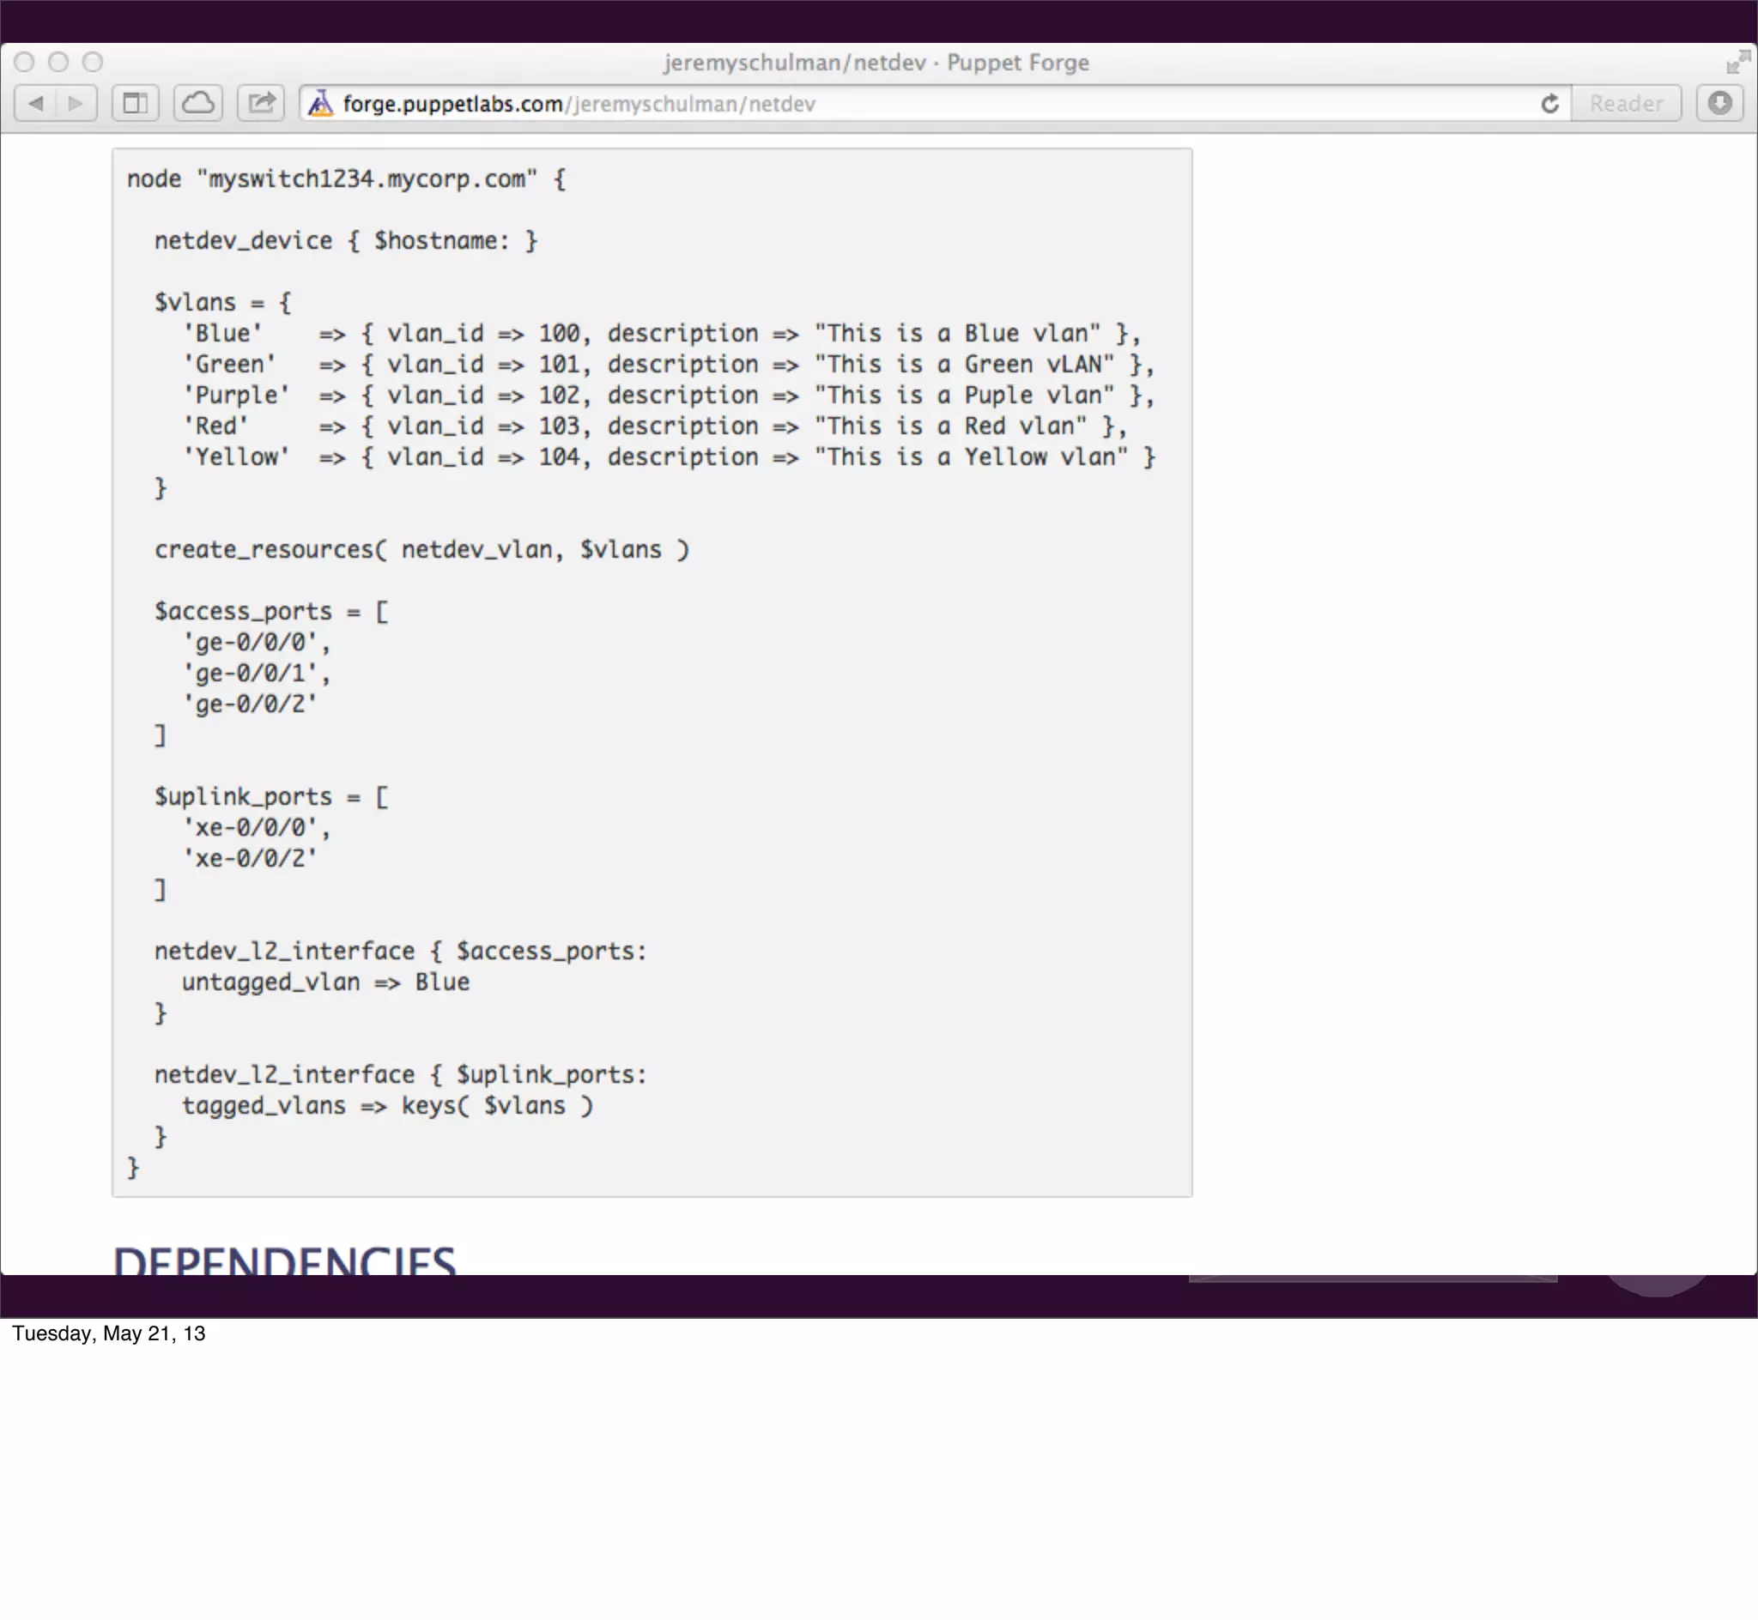This screenshot has height=1620, width=1758.
Task: Click the node "myswitch1234.mycorp.com" code line
Action: 346,178
